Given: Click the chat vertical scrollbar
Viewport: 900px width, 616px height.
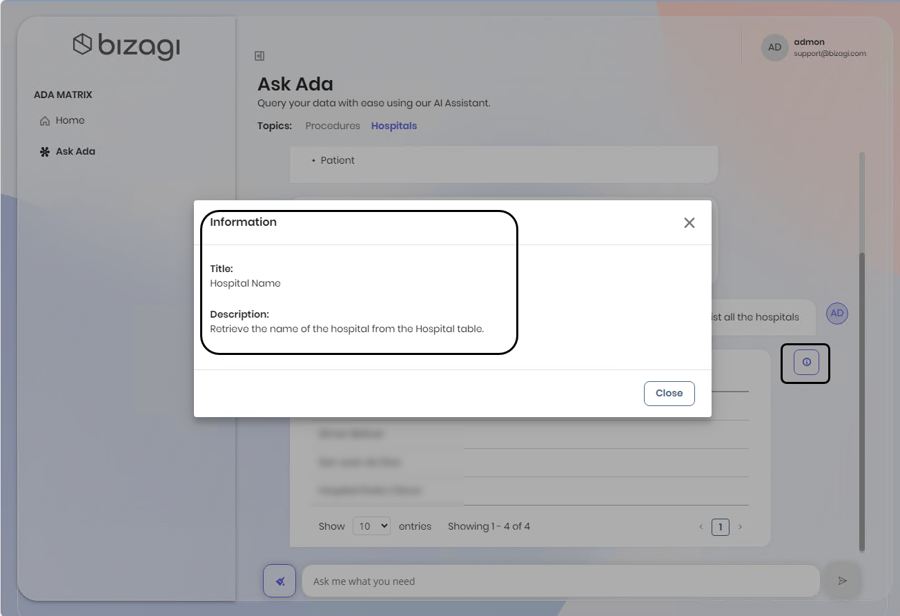Looking at the screenshot, I should (x=861, y=402).
